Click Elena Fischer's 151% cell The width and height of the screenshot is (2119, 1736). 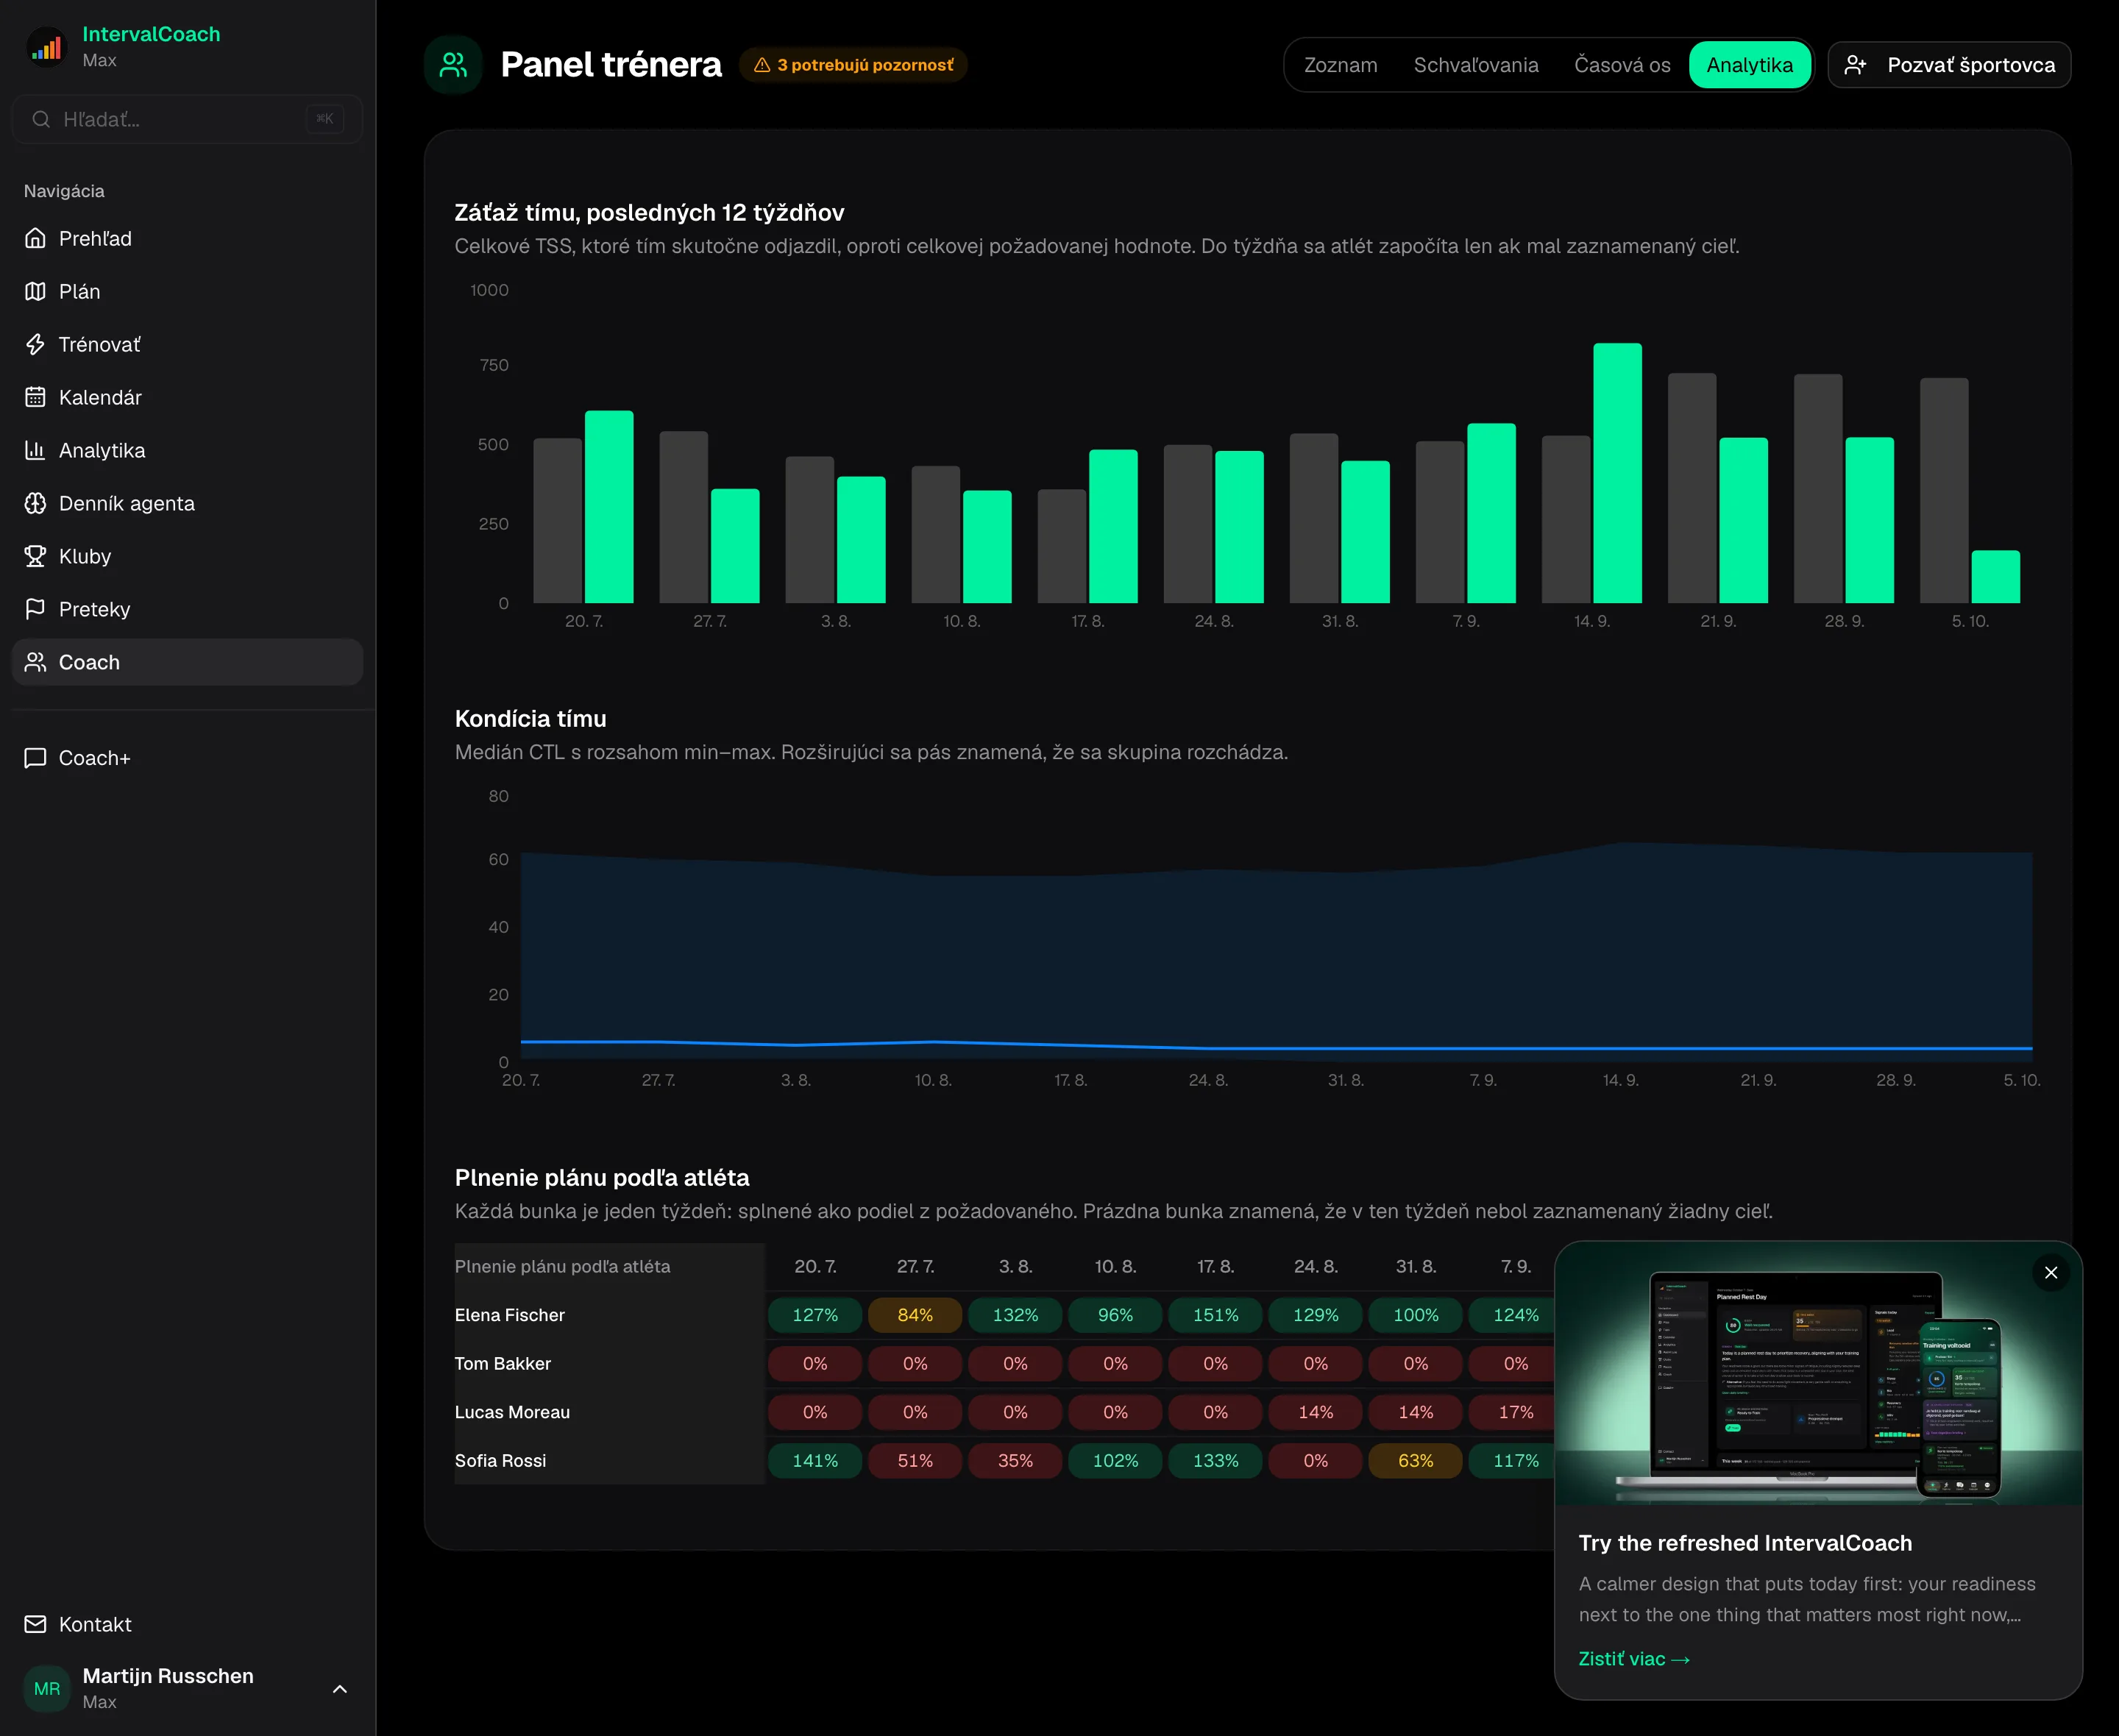coord(1215,1315)
